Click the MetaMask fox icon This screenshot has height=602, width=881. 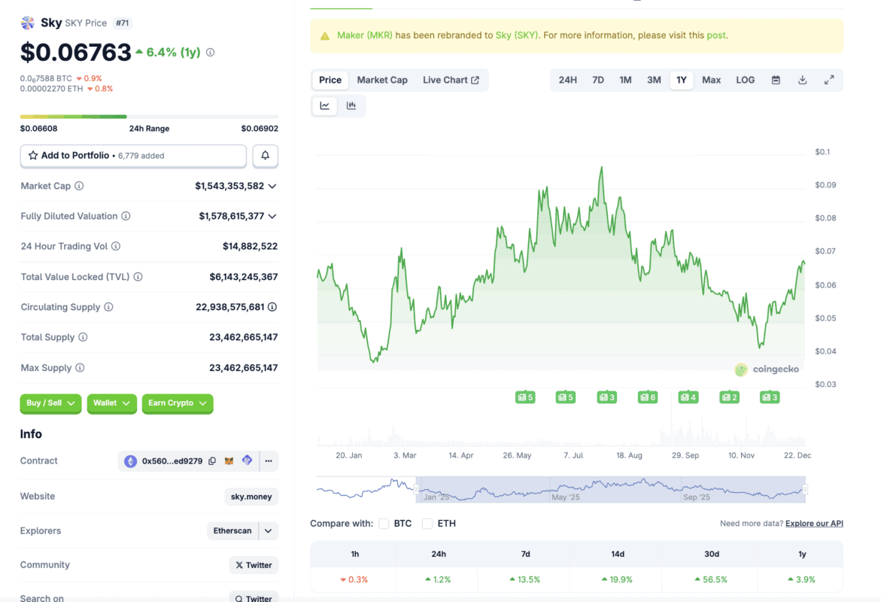point(229,461)
